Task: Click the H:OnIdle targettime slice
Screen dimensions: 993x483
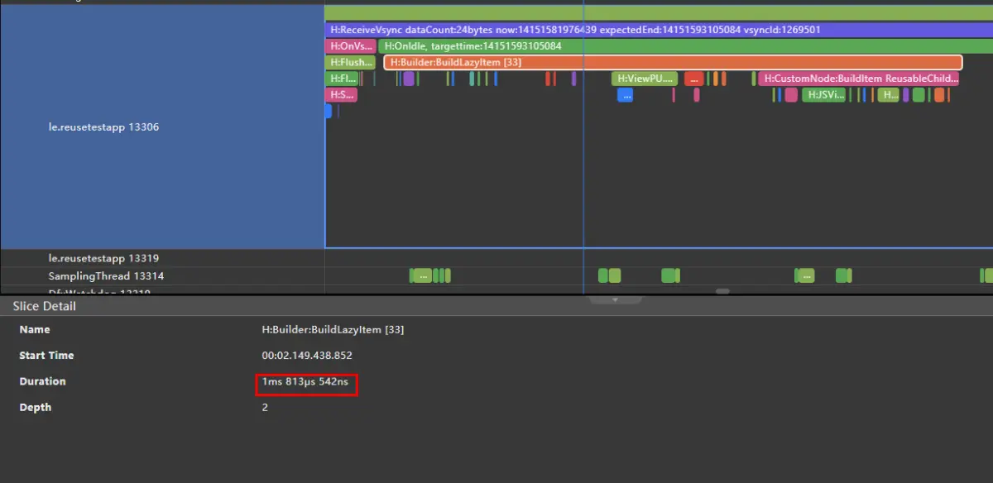Action: (x=685, y=46)
